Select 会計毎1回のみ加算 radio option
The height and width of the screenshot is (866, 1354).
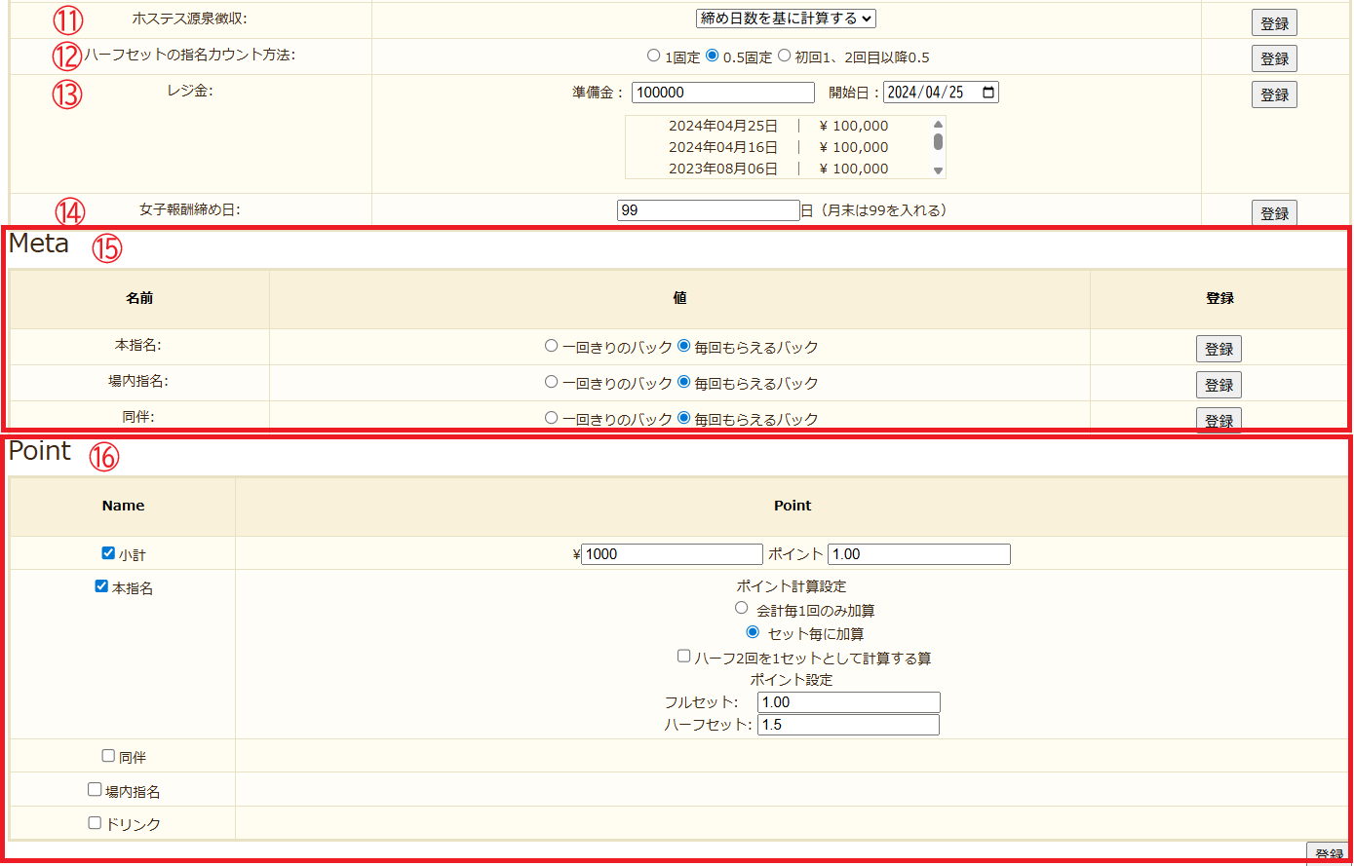point(741,608)
